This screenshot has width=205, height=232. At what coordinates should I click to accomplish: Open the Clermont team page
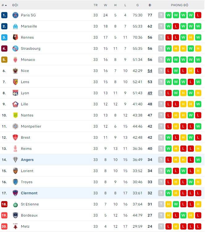29,193
